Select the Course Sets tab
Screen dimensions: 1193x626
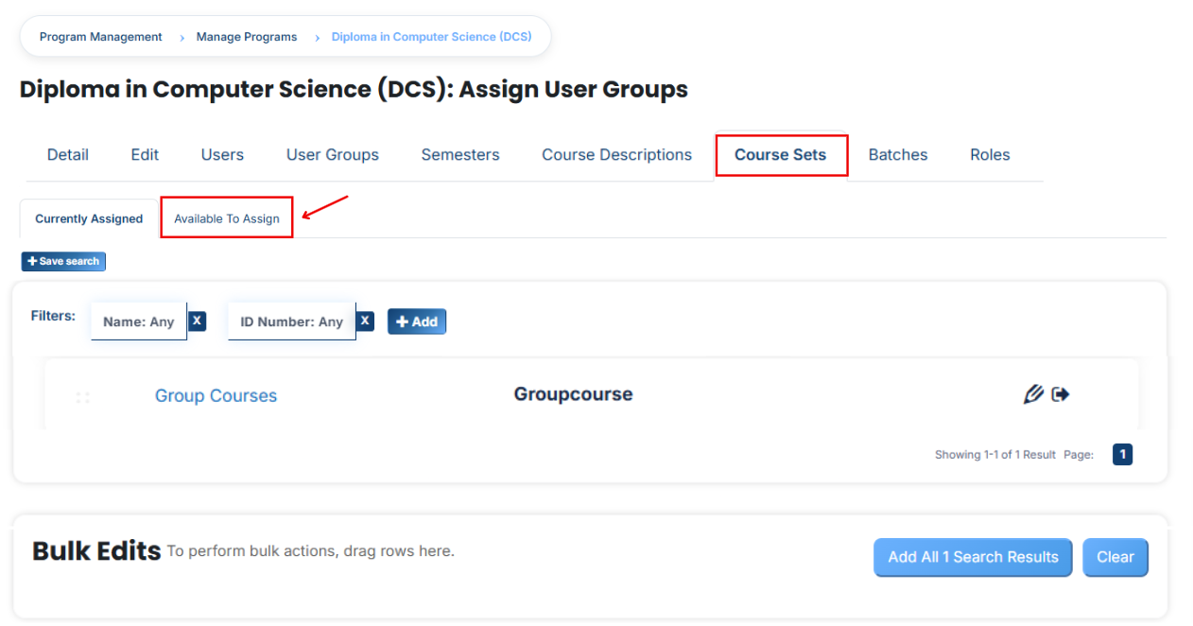coord(781,155)
